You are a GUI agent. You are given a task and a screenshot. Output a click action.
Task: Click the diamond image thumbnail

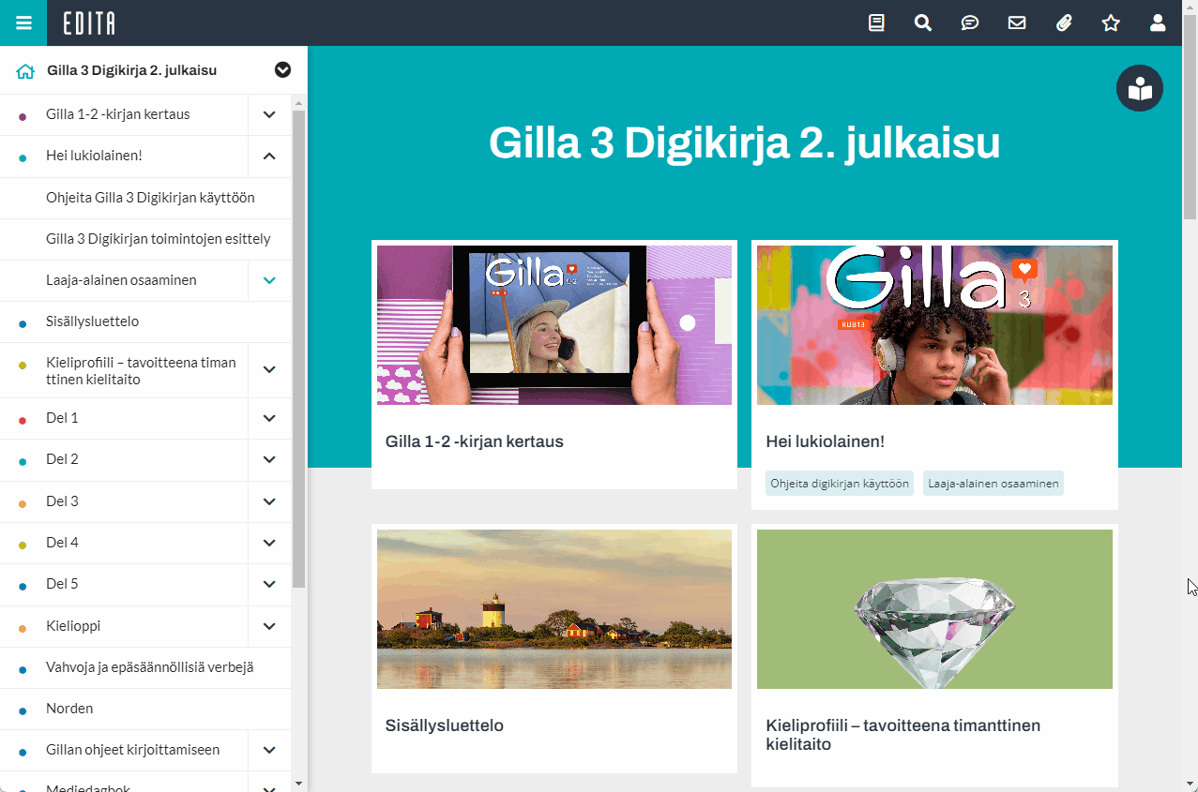[934, 609]
